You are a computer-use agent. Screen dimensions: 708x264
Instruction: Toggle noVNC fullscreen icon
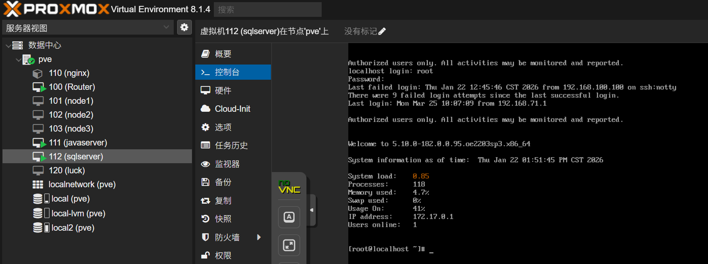pos(289,245)
